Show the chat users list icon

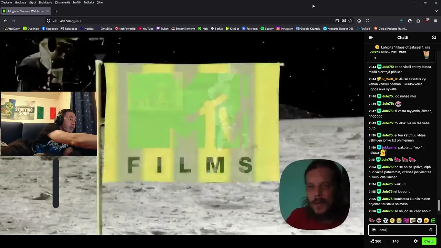pos(434,38)
